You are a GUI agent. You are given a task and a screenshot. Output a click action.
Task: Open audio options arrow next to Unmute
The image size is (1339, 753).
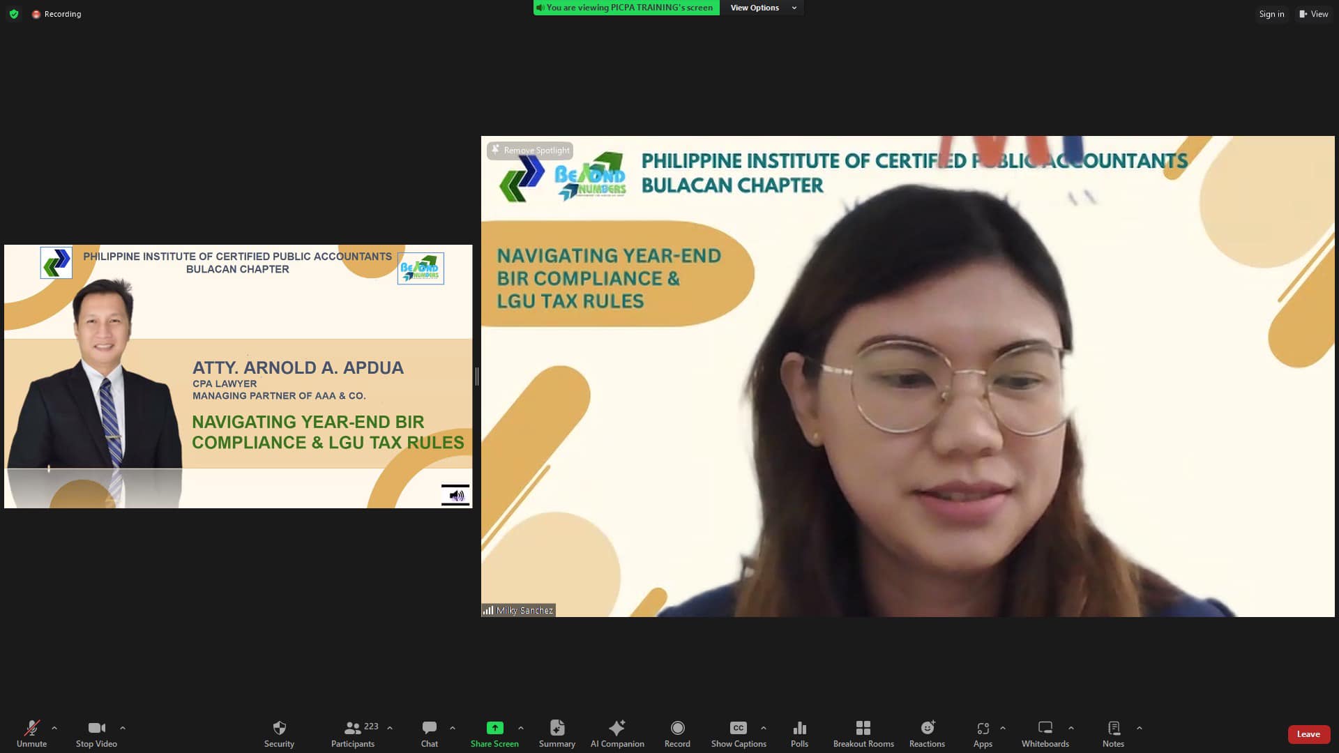(54, 728)
